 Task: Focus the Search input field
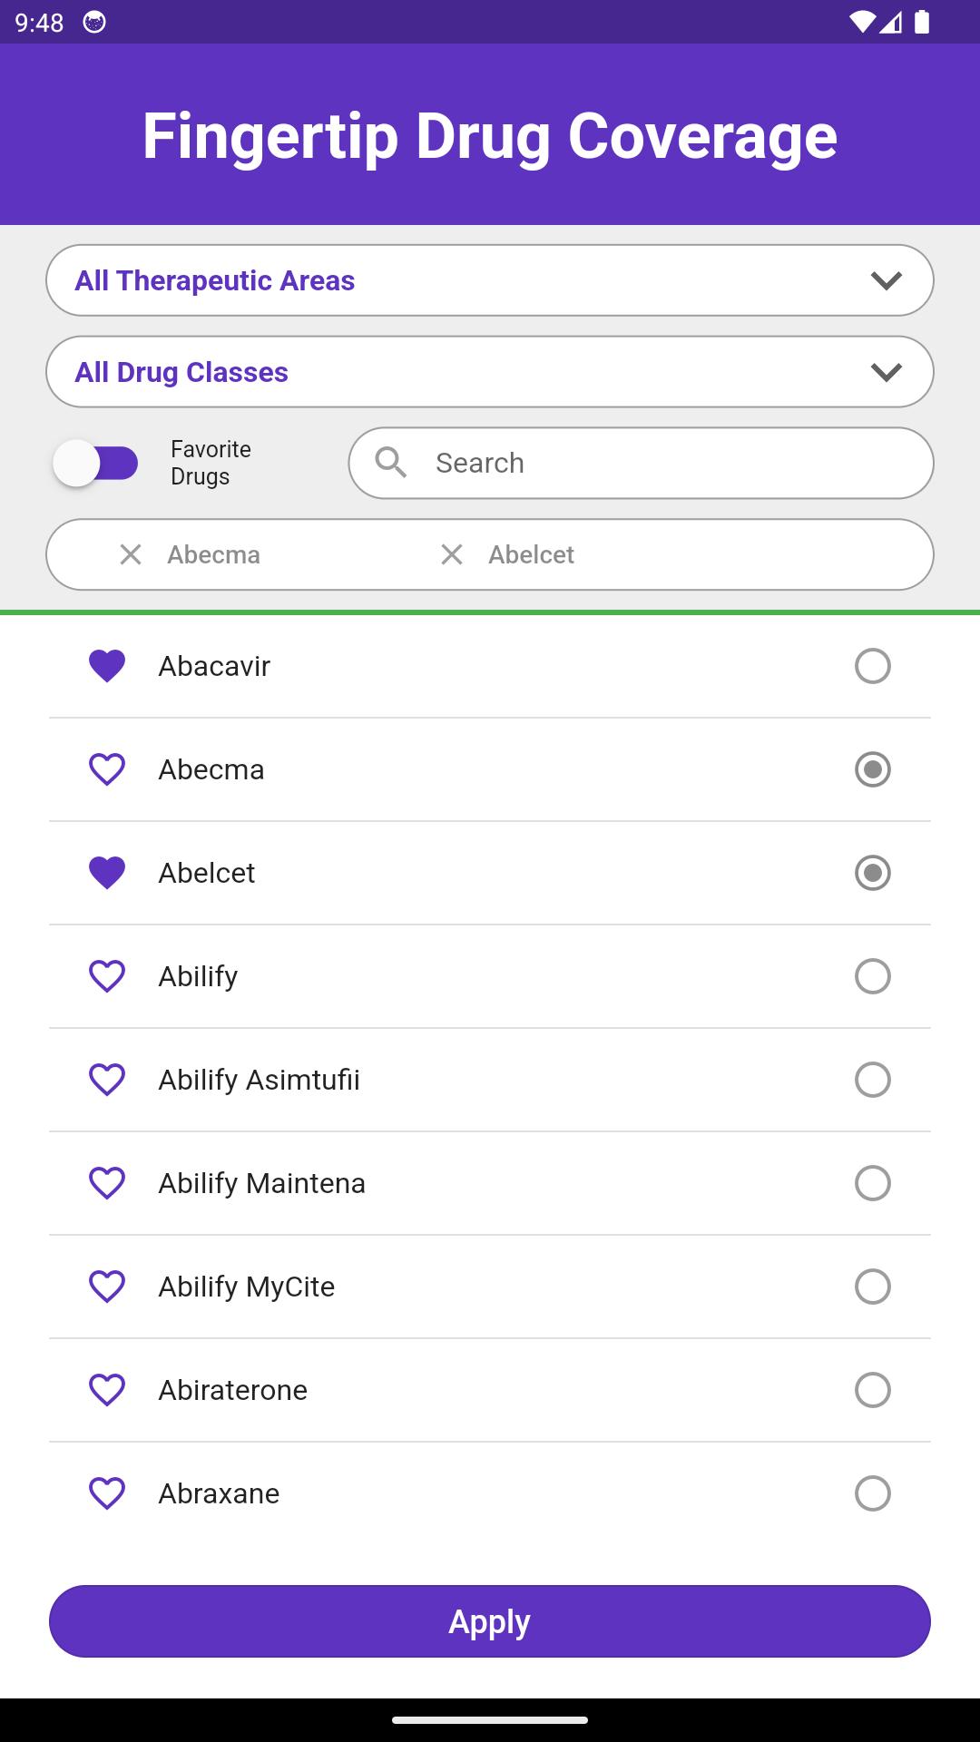pyautogui.click(x=642, y=463)
